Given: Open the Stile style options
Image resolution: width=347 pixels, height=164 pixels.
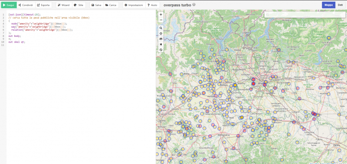Looking at the screenshot, I should pos(79,5).
